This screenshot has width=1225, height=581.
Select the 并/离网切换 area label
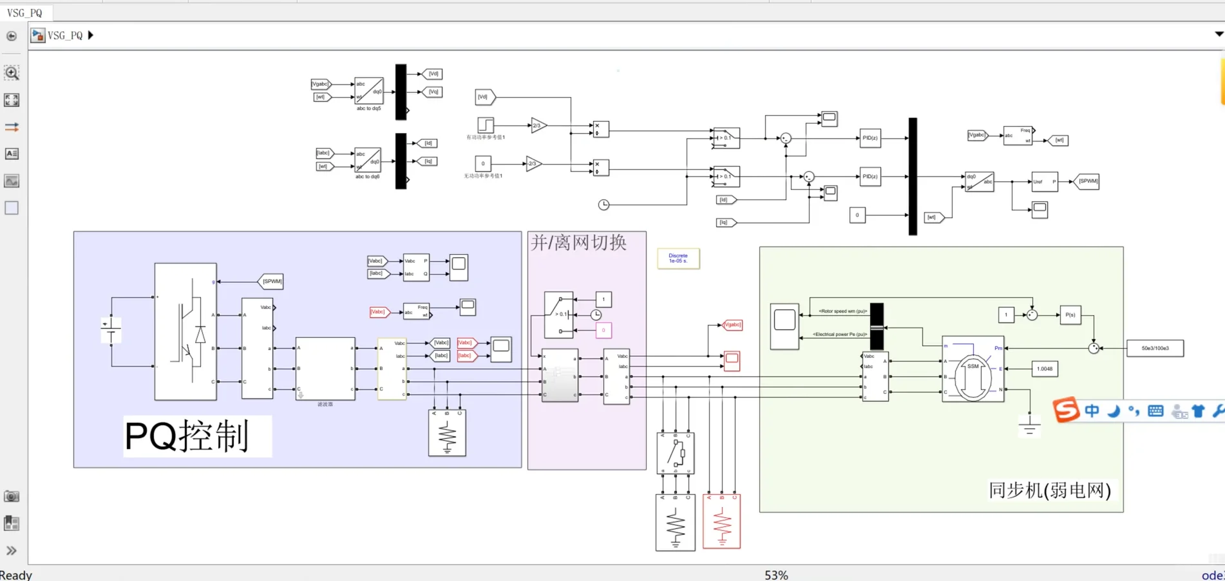click(x=578, y=243)
